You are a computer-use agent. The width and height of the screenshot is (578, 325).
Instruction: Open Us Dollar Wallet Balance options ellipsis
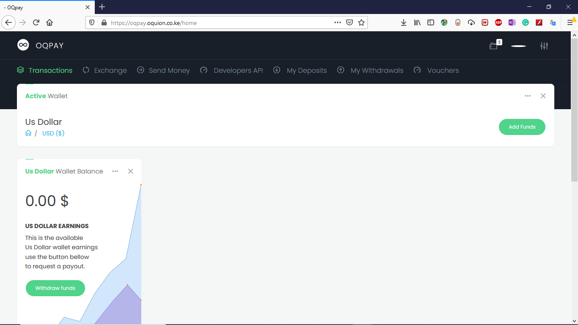pos(115,171)
